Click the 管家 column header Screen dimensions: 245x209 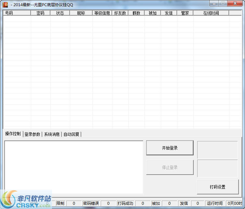[185, 13]
